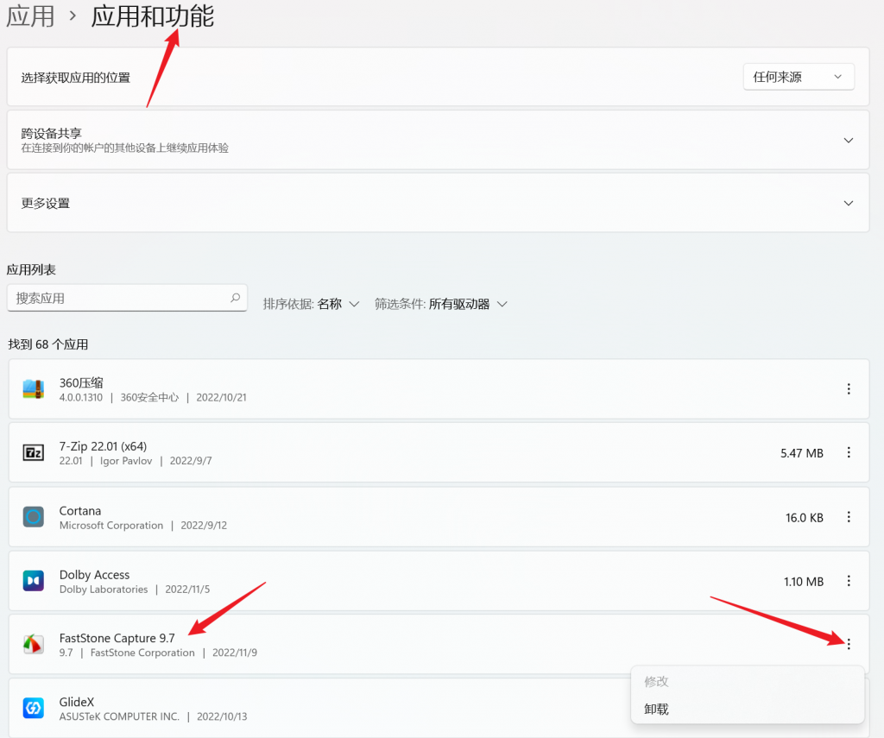
Task: Click the Cortana app icon
Action: 34,516
